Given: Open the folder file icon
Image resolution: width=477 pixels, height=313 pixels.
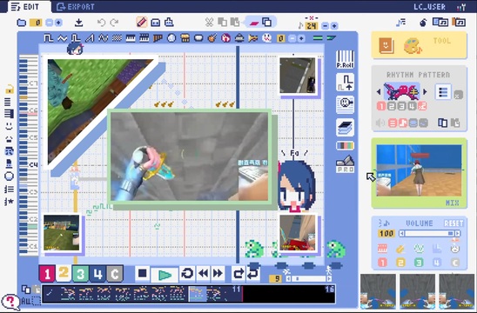Looking at the screenshot, I should 21,23.
